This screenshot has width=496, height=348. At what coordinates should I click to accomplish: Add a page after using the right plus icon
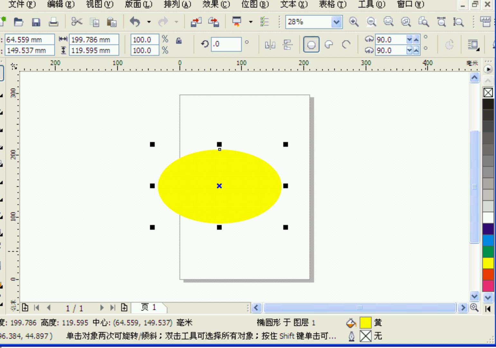[x=124, y=308]
